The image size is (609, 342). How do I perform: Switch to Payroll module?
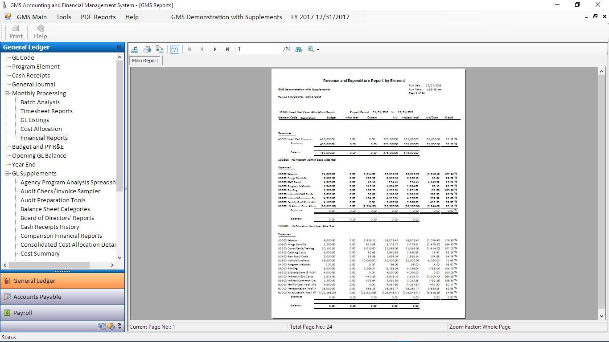(62, 313)
